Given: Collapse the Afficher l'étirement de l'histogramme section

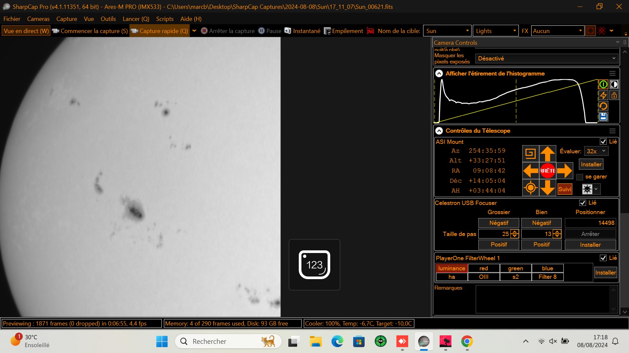Looking at the screenshot, I should tap(439, 74).
